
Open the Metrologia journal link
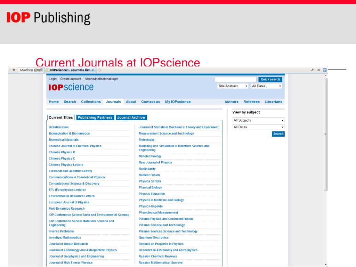click(146, 140)
